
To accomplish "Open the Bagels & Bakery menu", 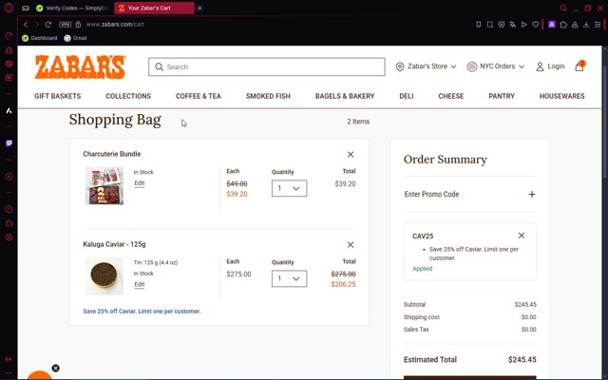I will (x=345, y=96).
